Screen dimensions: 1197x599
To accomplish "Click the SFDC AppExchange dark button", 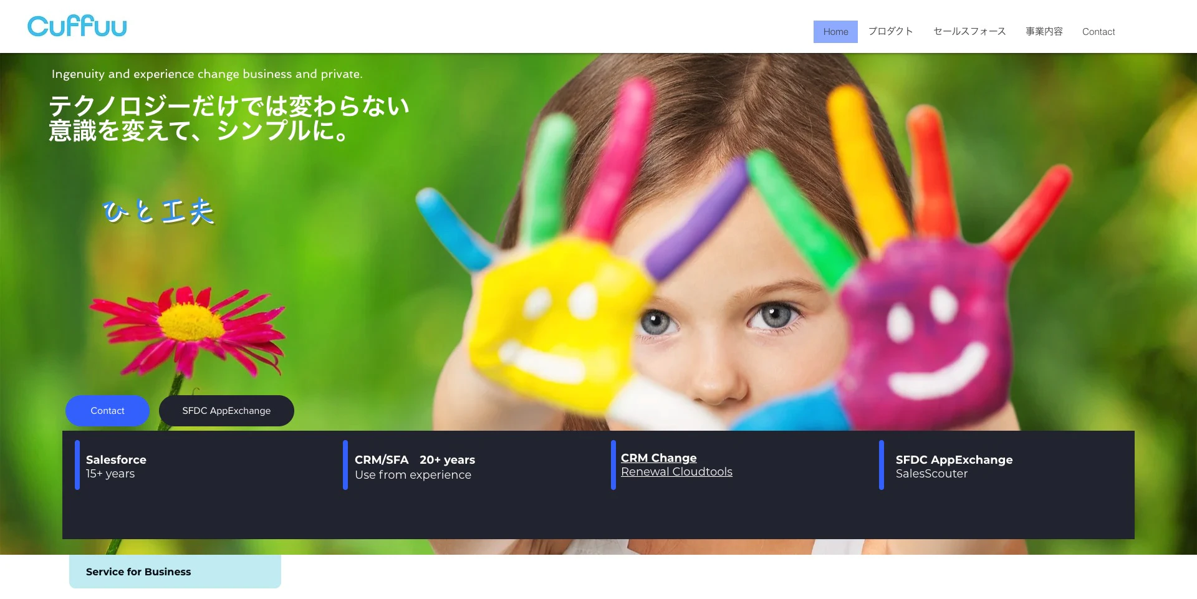I will pos(226,411).
